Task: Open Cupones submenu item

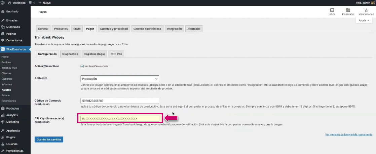Action: (x=7, y=79)
